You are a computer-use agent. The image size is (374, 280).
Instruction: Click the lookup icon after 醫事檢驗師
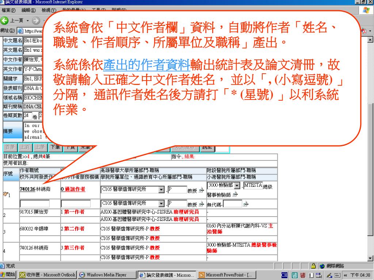[x=235, y=194]
